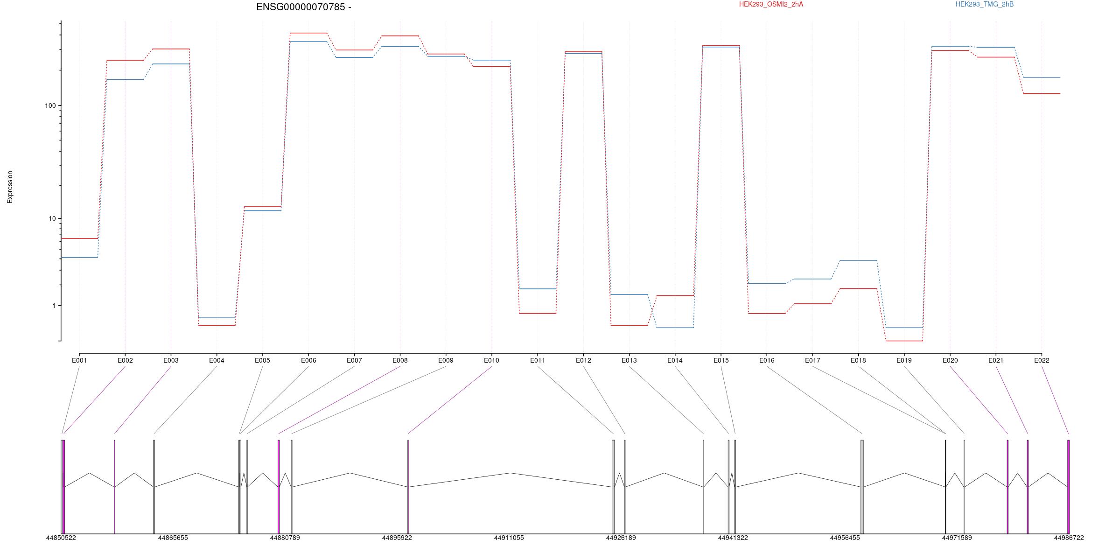Click exon label E006
Screen dimensions: 1120x560
click(x=308, y=360)
